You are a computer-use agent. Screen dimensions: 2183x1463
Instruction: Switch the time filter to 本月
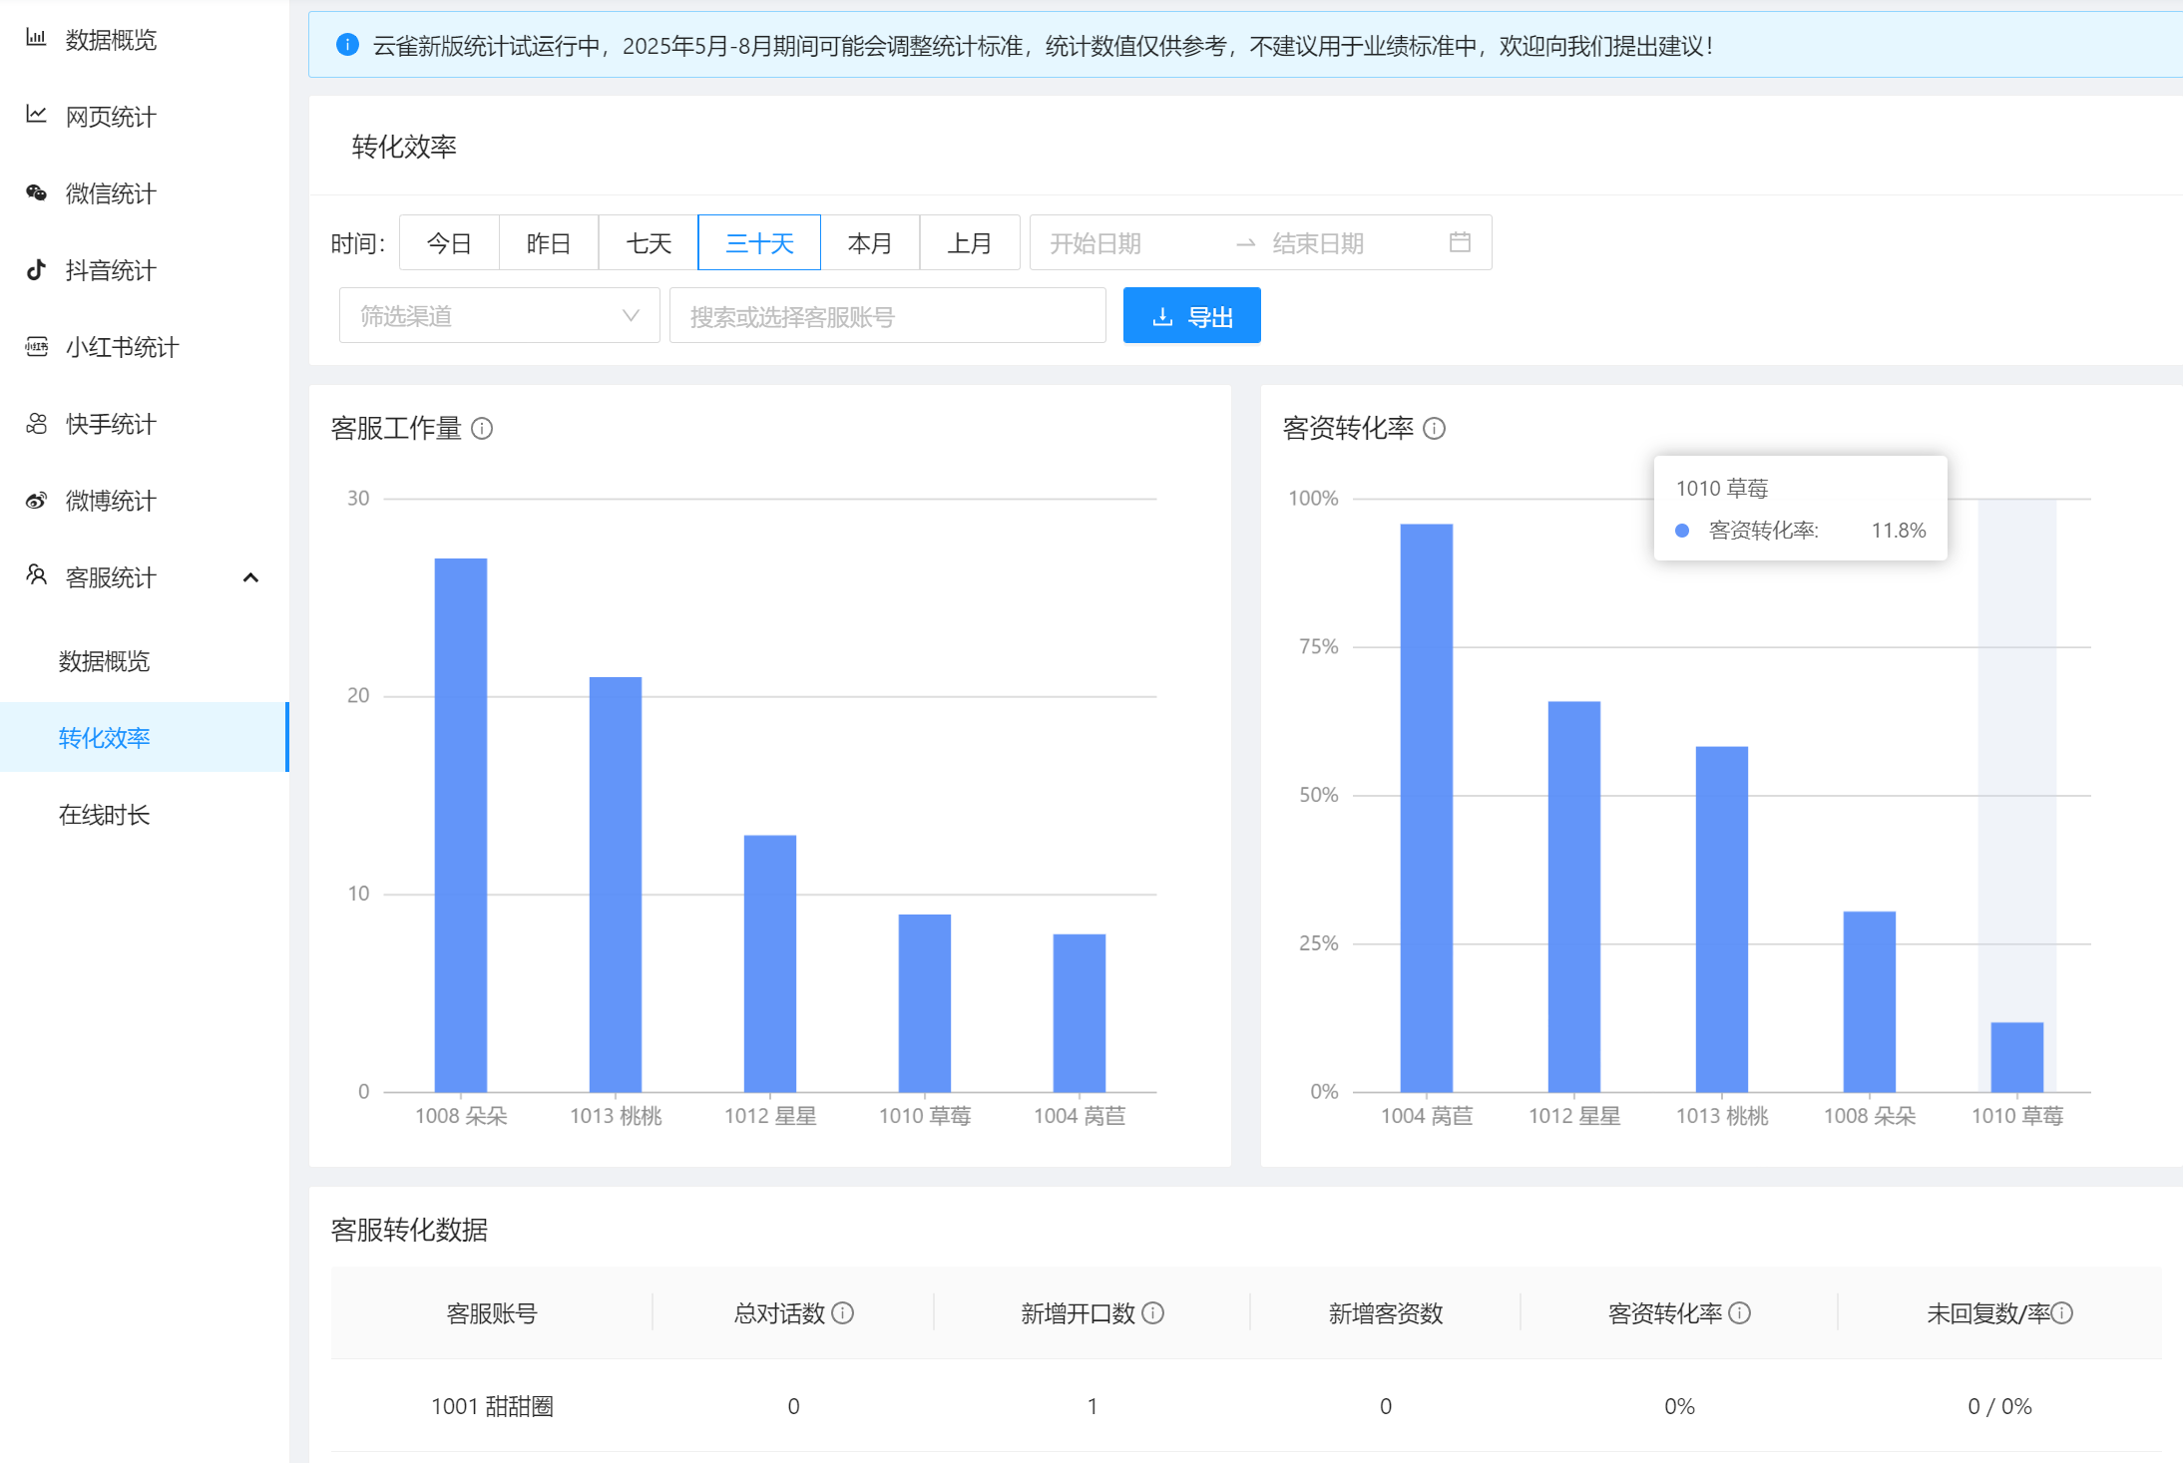click(869, 241)
